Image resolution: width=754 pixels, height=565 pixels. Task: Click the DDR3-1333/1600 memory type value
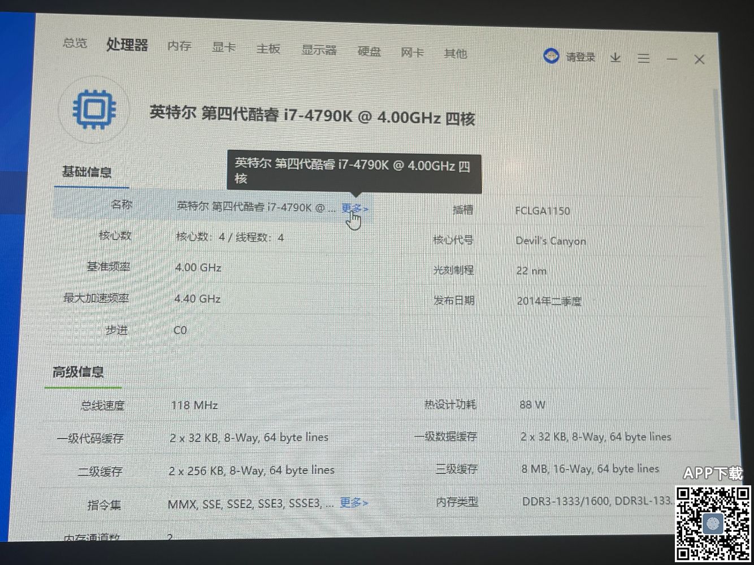click(598, 501)
